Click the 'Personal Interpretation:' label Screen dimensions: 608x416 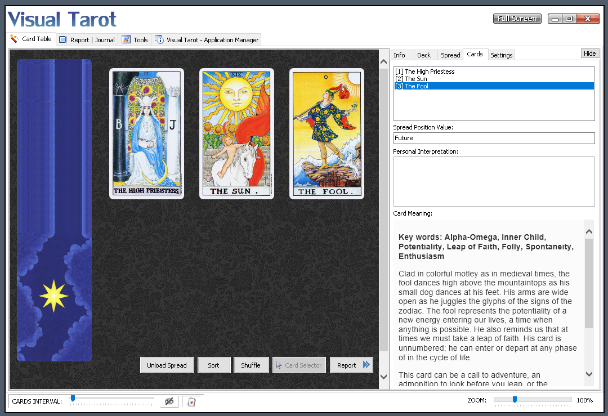[426, 151]
